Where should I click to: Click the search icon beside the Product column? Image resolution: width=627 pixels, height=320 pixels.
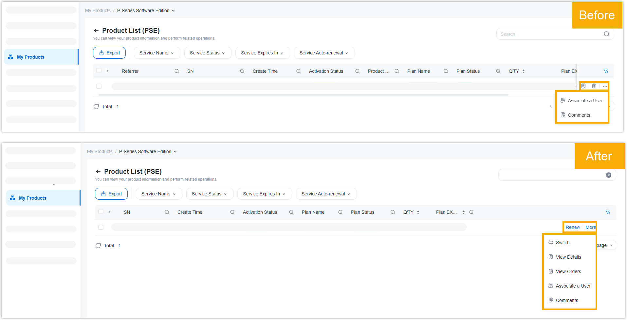coord(397,71)
